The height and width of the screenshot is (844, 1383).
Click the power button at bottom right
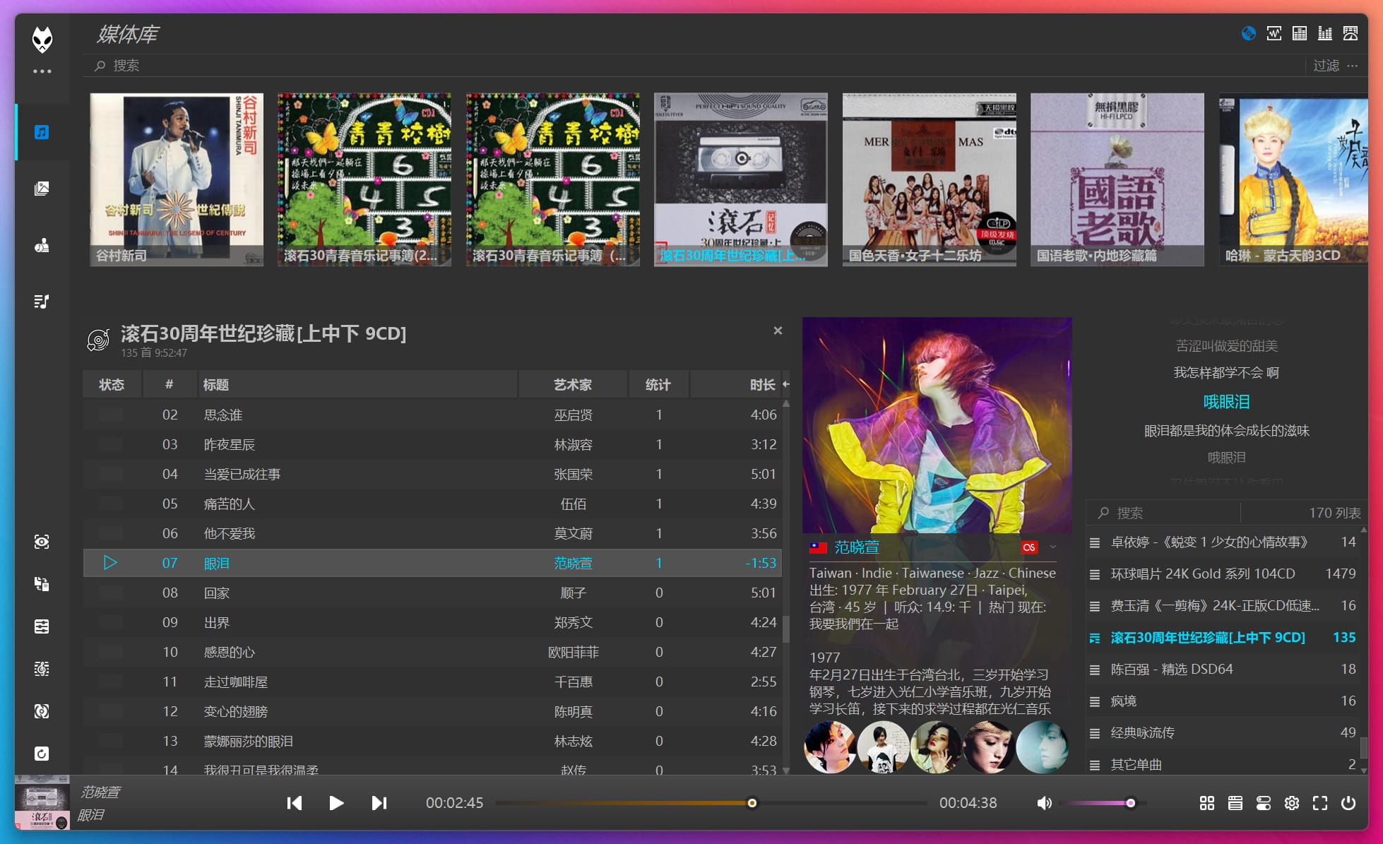(x=1349, y=803)
